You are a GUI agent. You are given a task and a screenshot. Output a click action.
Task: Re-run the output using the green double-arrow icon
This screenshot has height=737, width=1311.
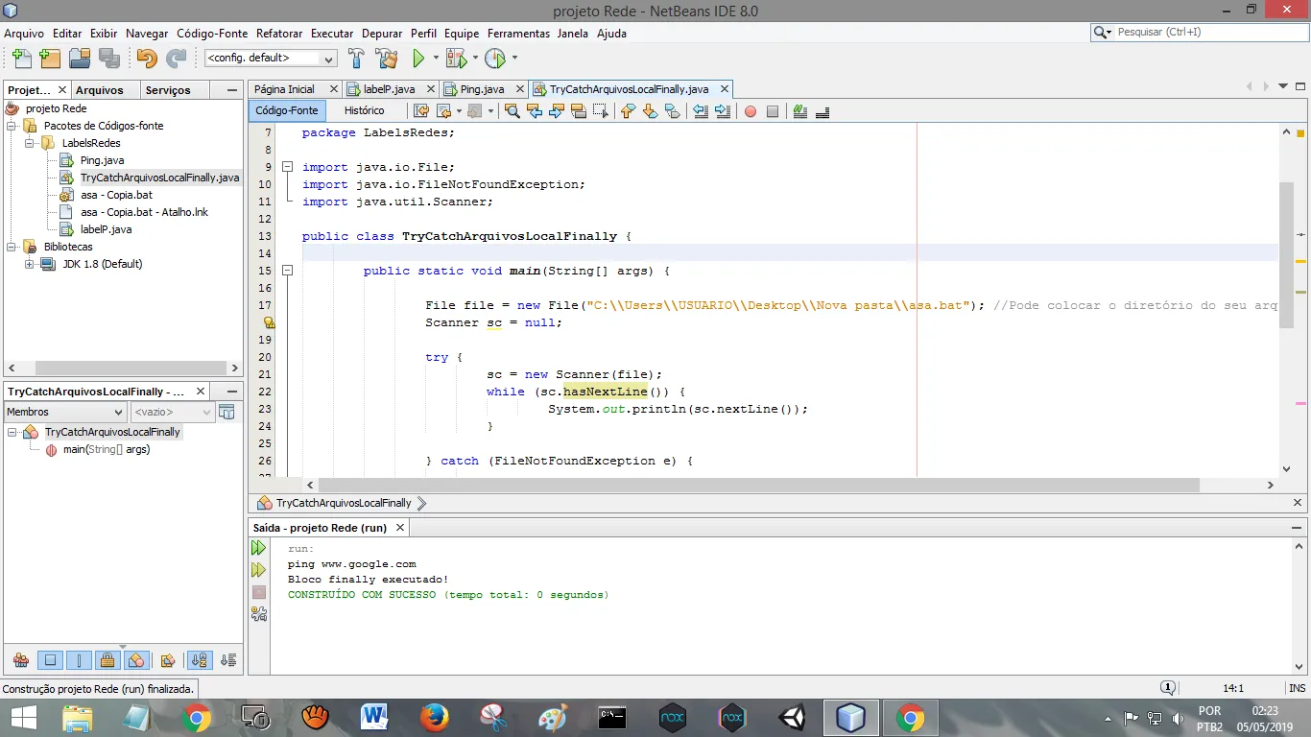[x=258, y=548]
